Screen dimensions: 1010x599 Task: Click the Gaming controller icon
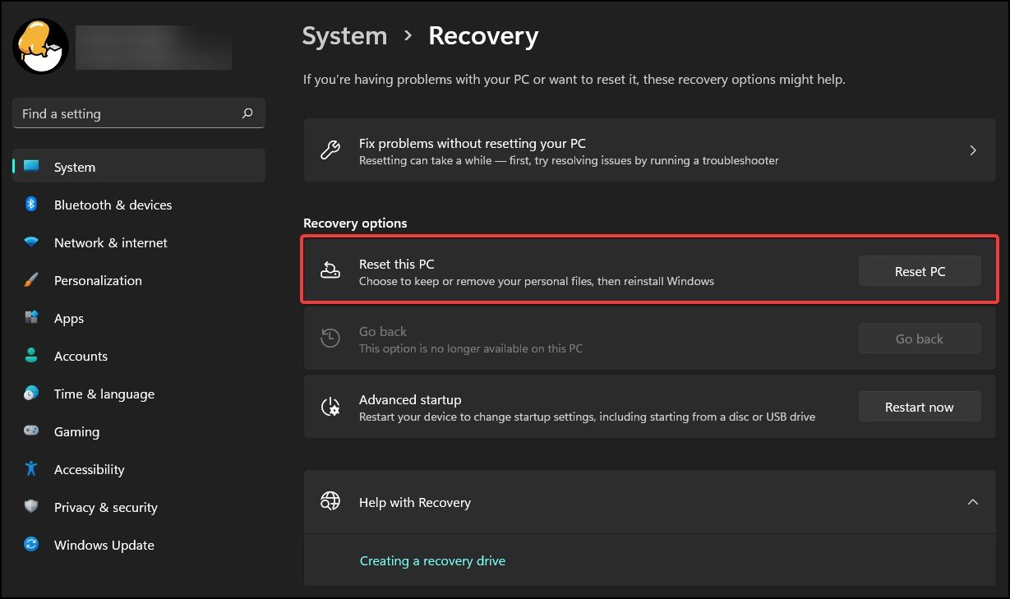31,431
